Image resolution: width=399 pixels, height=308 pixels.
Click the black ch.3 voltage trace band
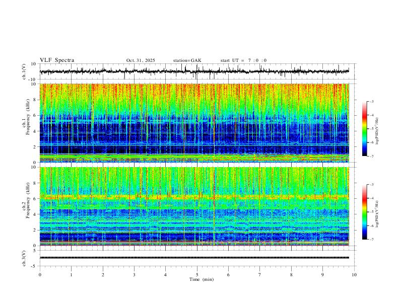[194, 258]
